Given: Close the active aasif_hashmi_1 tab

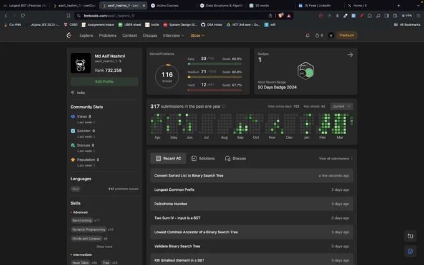Looking at the screenshot, I should point(143,6).
